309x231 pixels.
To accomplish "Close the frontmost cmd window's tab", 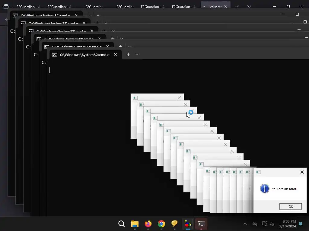I will 116,54.
